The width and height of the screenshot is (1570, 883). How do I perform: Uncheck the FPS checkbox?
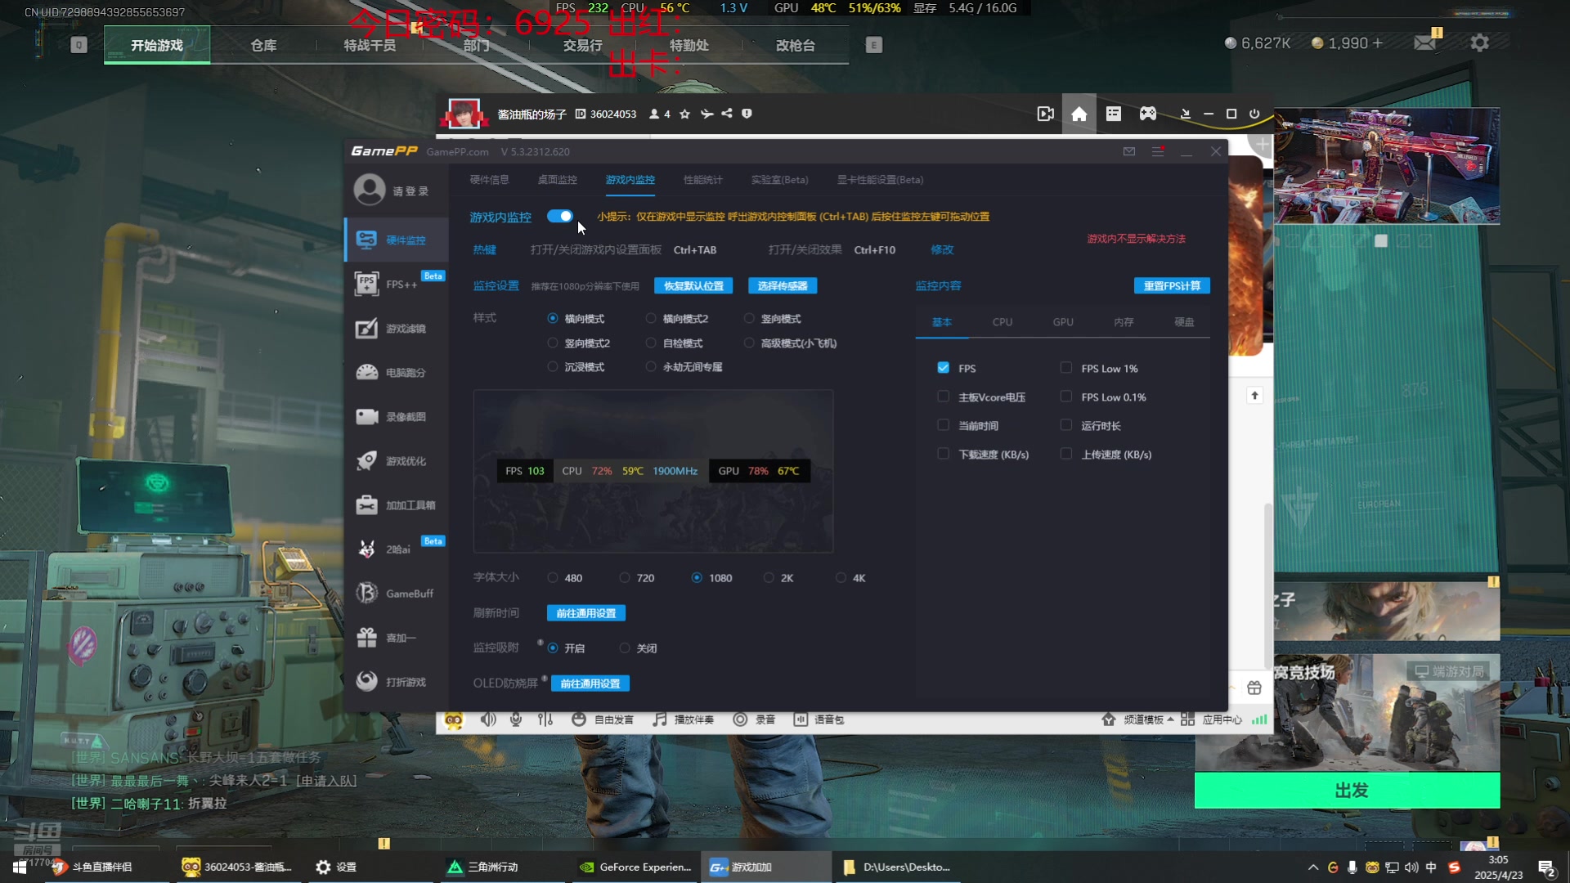pos(943,368)
